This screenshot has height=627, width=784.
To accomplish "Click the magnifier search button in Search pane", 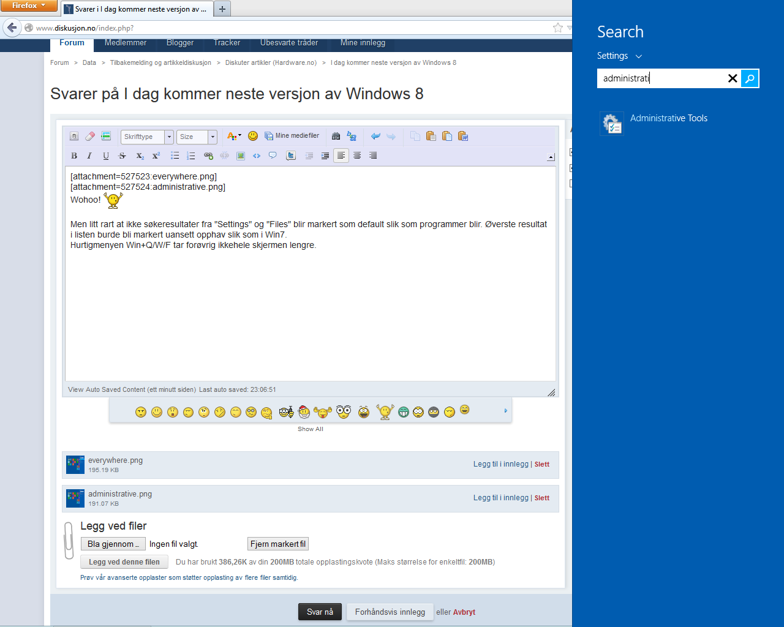I will [x=750, y=78].
